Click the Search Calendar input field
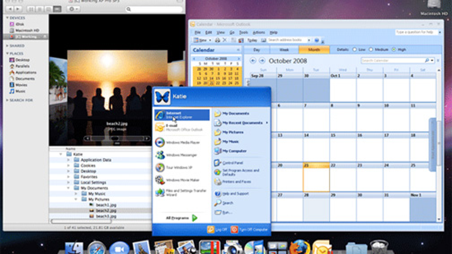The height and width of the screenshot is (254, 452). 392,61
